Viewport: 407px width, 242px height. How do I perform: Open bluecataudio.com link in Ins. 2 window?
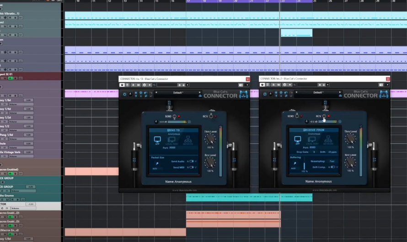pyautogui.click(x=325, y=190)
